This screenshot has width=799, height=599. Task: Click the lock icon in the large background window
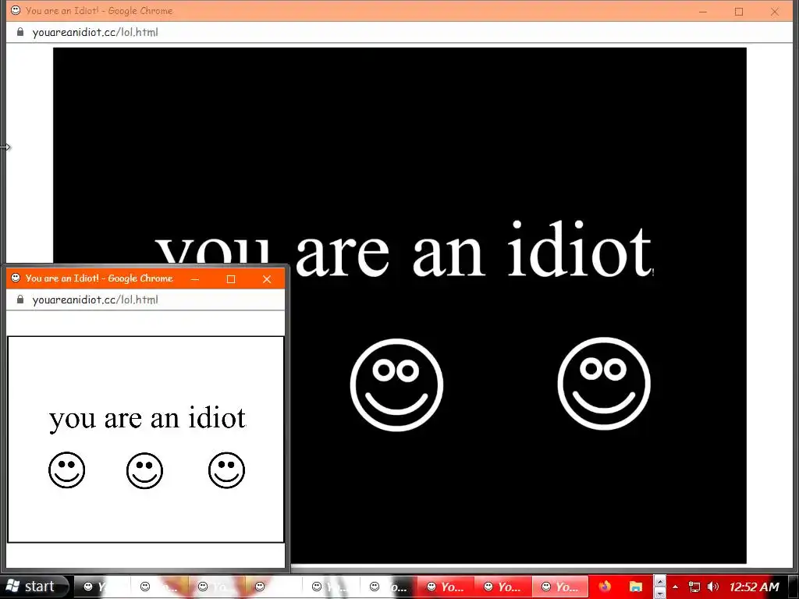click(20, 32)
